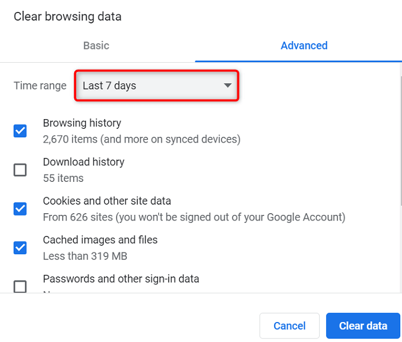
Task: Click the Passwords and other sign-in data label
Action: tap(120, 279)
